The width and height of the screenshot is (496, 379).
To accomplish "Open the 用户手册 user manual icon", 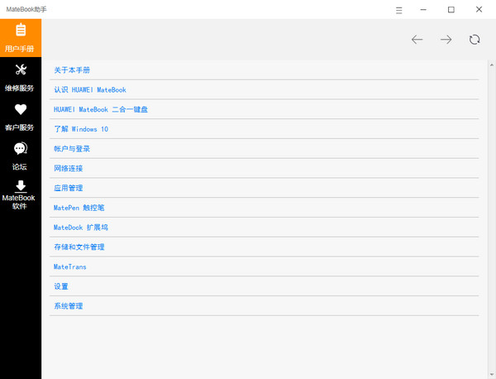I will 21,31.
